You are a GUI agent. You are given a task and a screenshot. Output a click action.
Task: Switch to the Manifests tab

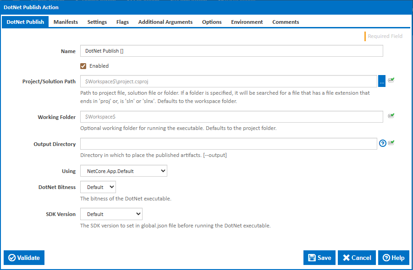coord(66,22)
